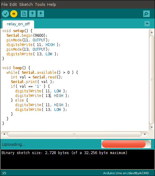155x176 pixels.
Task: Click the console splitter handle above status
Action: pyautogui.click(x=77, y=138)
